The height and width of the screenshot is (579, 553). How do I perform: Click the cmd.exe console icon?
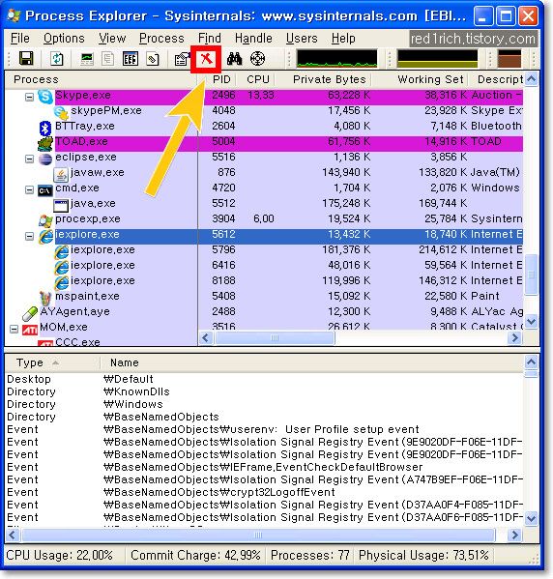pyautogui.click(x=45, y=190)
